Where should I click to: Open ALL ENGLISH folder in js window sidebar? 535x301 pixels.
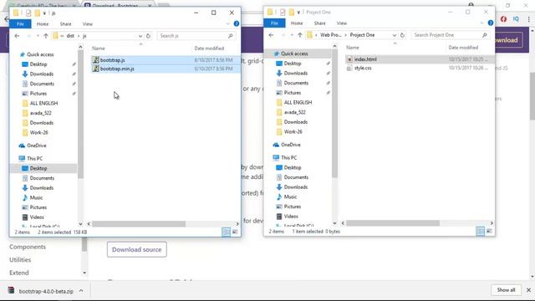tap(43, 104)
